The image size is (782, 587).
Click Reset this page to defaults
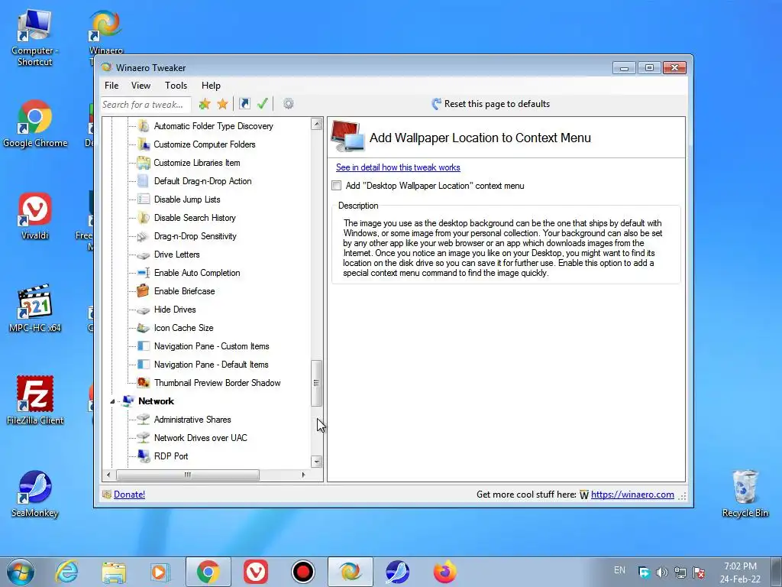491,104
